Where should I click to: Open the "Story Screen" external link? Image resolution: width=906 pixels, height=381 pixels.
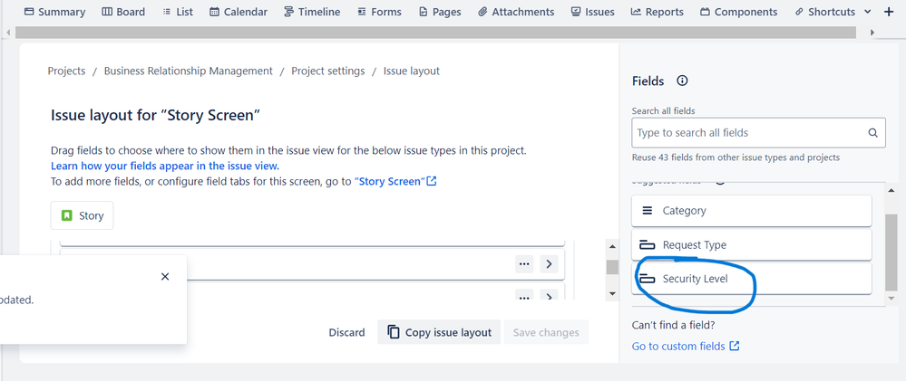pos(395,181)
